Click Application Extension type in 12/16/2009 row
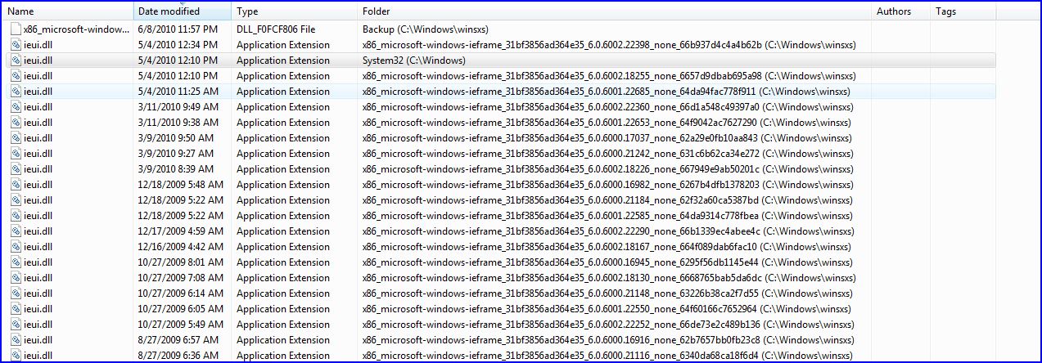 tap(283, 247)
